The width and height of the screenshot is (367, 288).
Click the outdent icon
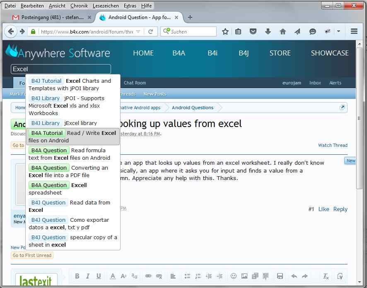pos(209,276)
